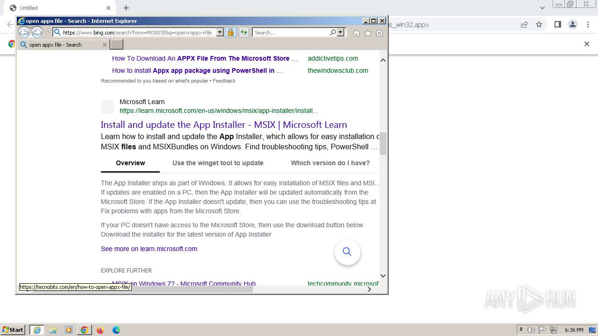Click the security lock icon in IE
Screen dimensions: 598x336
230,32
